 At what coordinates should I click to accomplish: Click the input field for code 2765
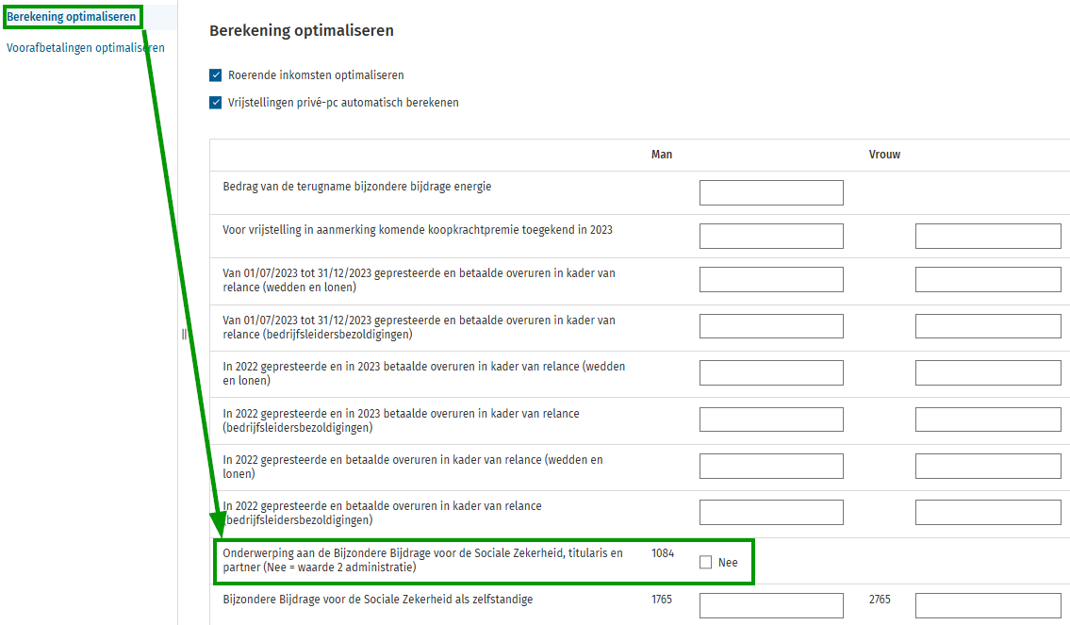(987, 606)
